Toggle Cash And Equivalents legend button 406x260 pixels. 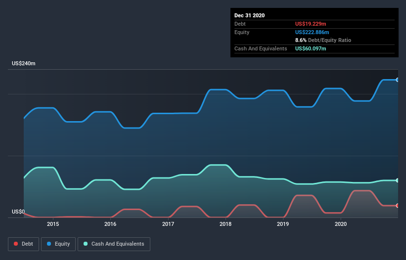coord(114,244)
